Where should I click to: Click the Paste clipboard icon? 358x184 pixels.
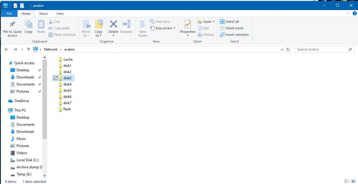41,24
